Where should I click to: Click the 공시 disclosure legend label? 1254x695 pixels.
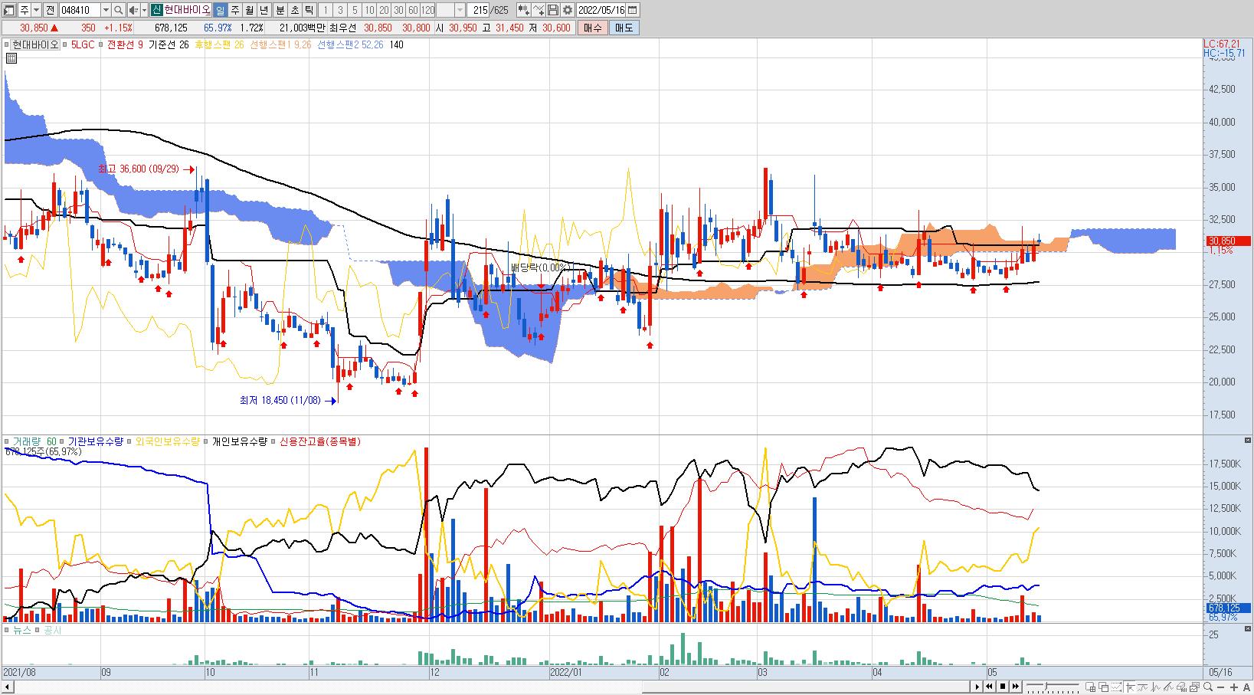(x=52, y=630)
